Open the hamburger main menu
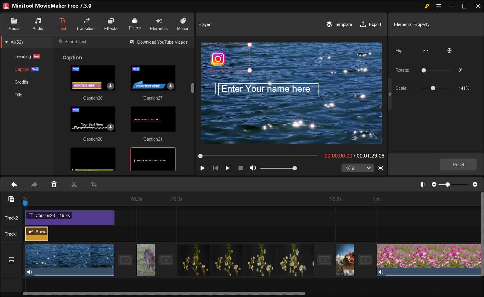This screenshot has height=297, width=484. click(x=438, y=6)
